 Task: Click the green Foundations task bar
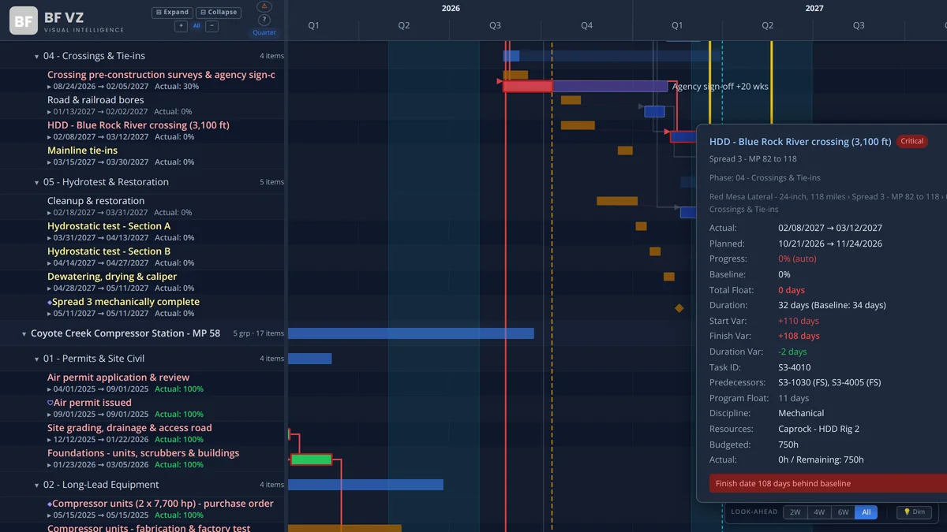[x=312, y=459]
